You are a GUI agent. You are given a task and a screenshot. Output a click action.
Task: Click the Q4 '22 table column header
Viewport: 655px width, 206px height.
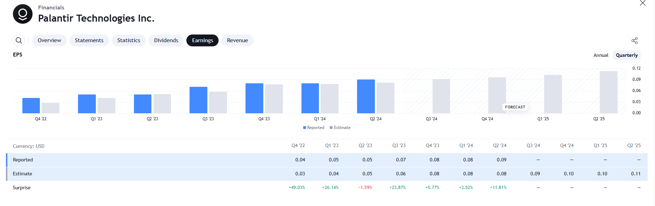click(298, 145)
